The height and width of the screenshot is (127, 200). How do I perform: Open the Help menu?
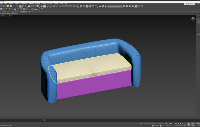66,4
